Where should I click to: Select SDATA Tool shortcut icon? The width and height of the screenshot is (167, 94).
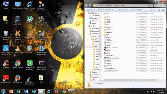click(29, 80)
